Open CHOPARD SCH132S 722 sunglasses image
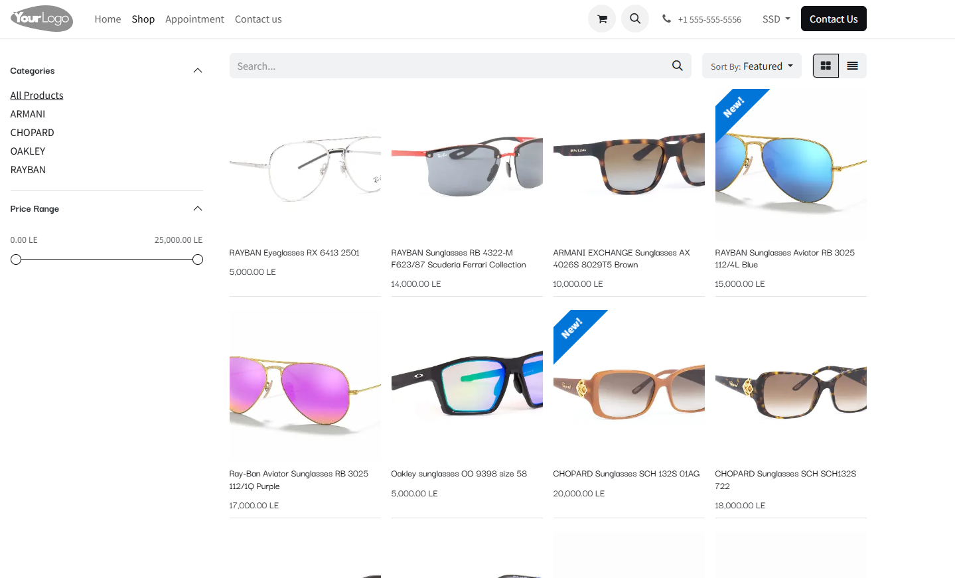Image resolution: width=955 pixels, height=578 pixels. 791,386
